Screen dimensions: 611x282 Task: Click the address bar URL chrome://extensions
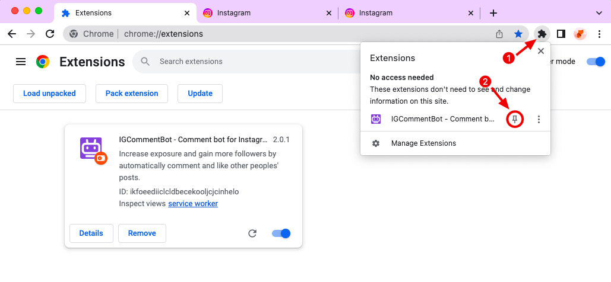[x=164, y=34]
